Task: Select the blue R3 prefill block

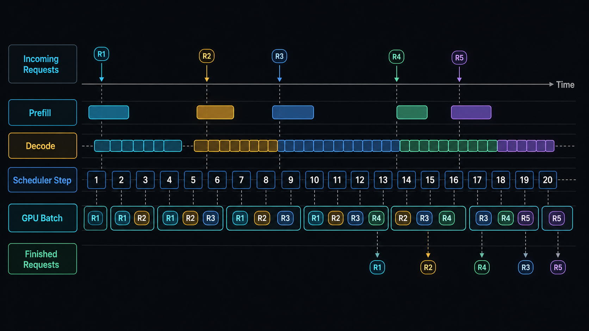Action: pyautogui.click(x=293, y=112)
